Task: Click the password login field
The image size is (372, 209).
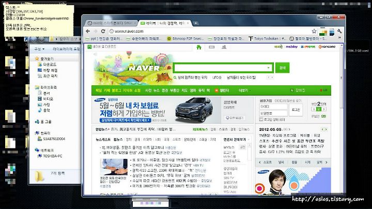Action: (273, 113)
